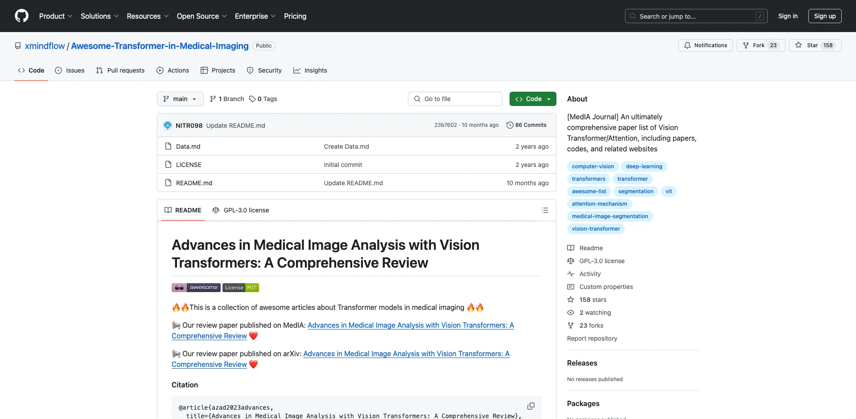Click the LICENSE file icon
The image size is (856, 419).
click(x=168, y=164)
